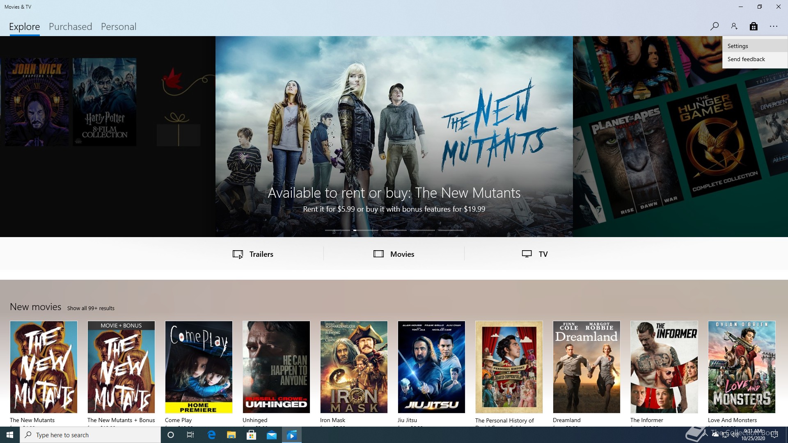Launch Microsoft Edge from the taskbar
Screen dimensions: 788x443
[x=211, y=435]
